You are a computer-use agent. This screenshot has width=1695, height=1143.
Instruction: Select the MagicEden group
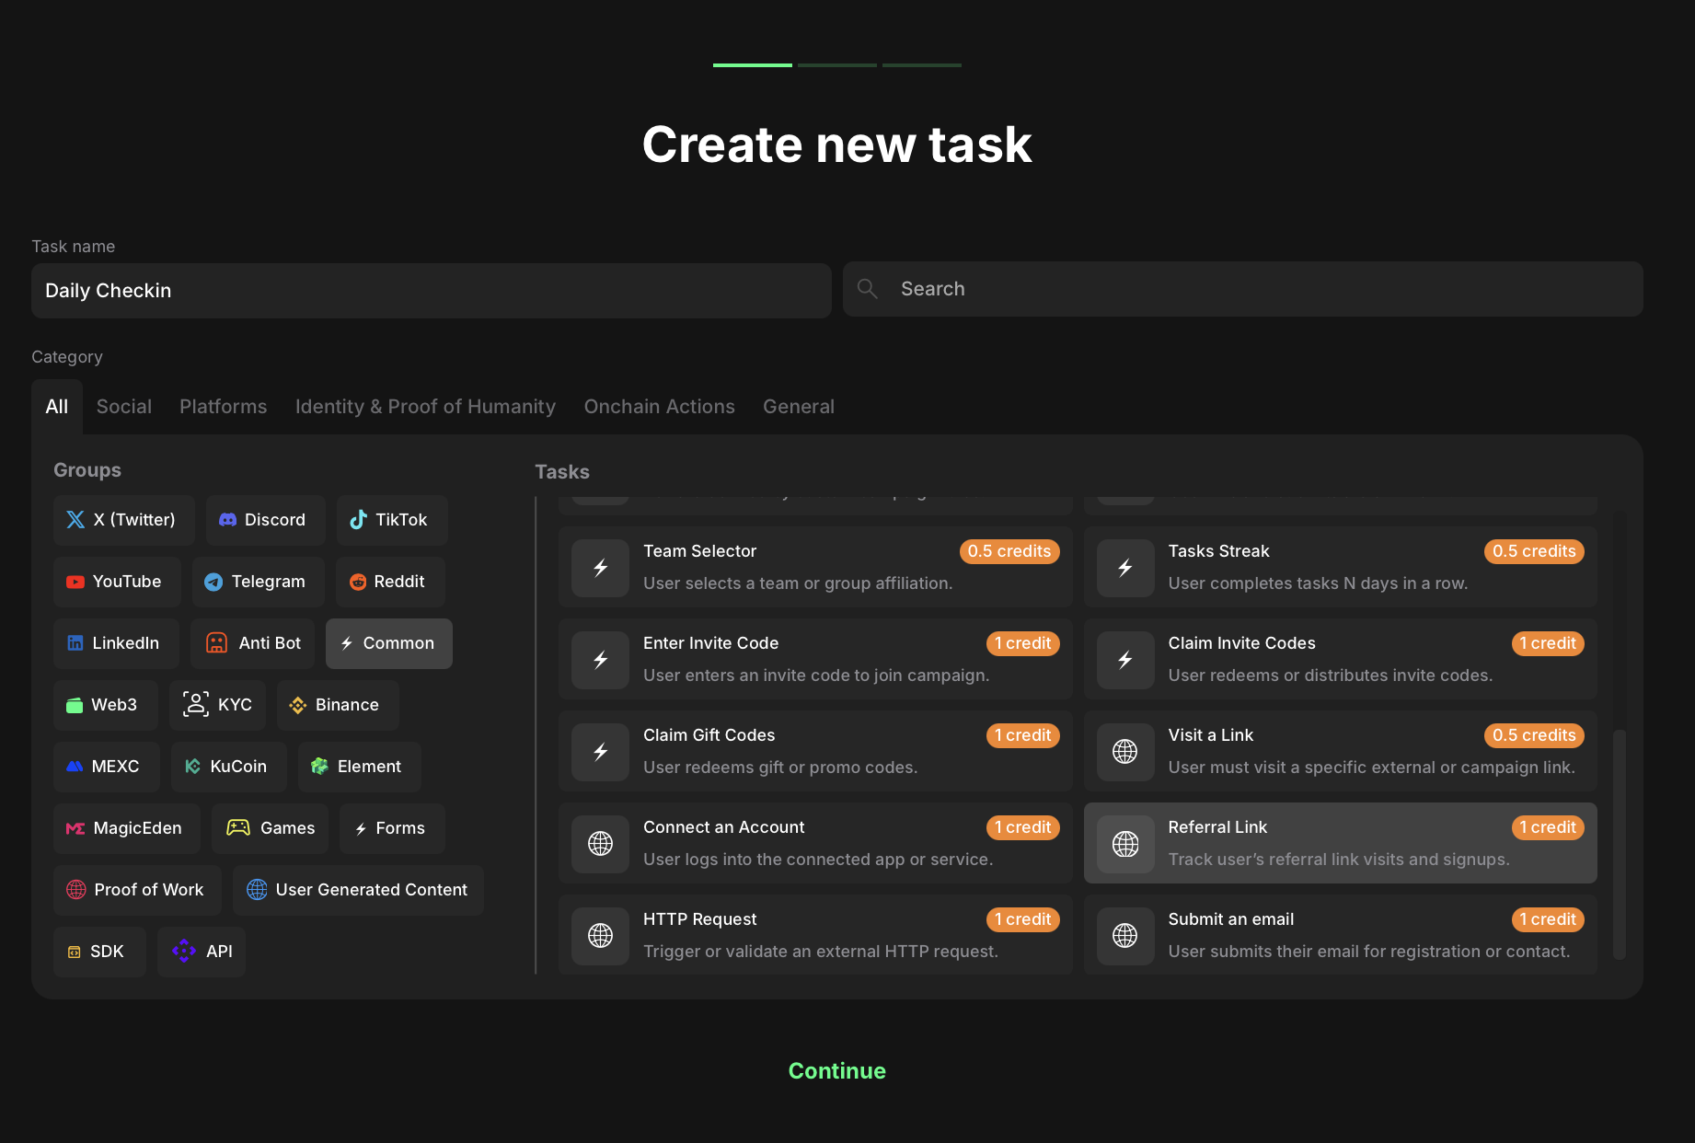[126, 828]
